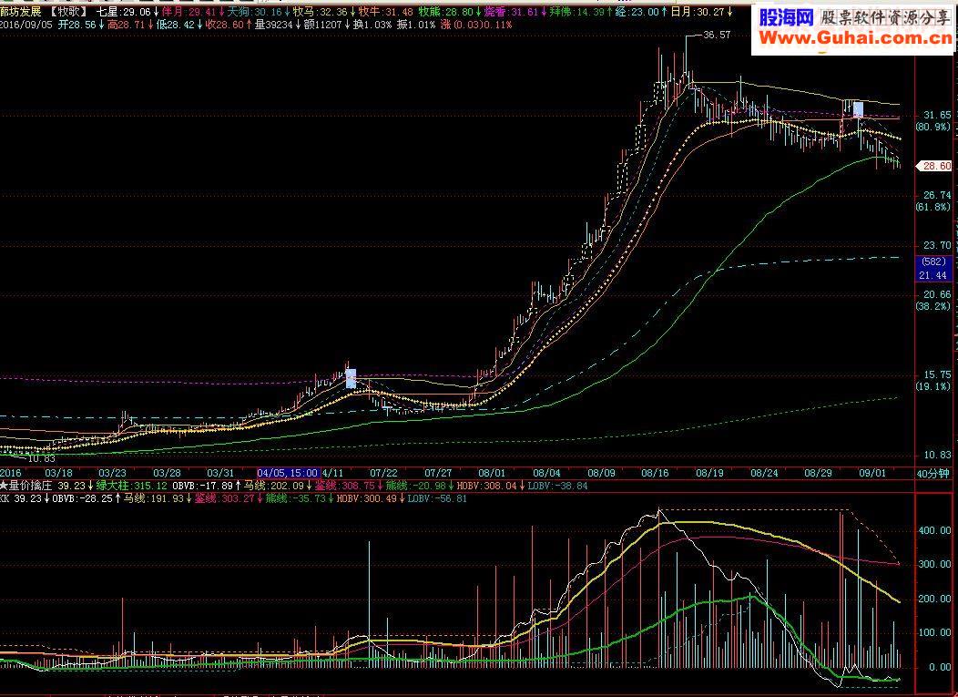Click the 400.00 label on volume axis
958x697 pixels.
pyautogui.click(x=935, y=530)
